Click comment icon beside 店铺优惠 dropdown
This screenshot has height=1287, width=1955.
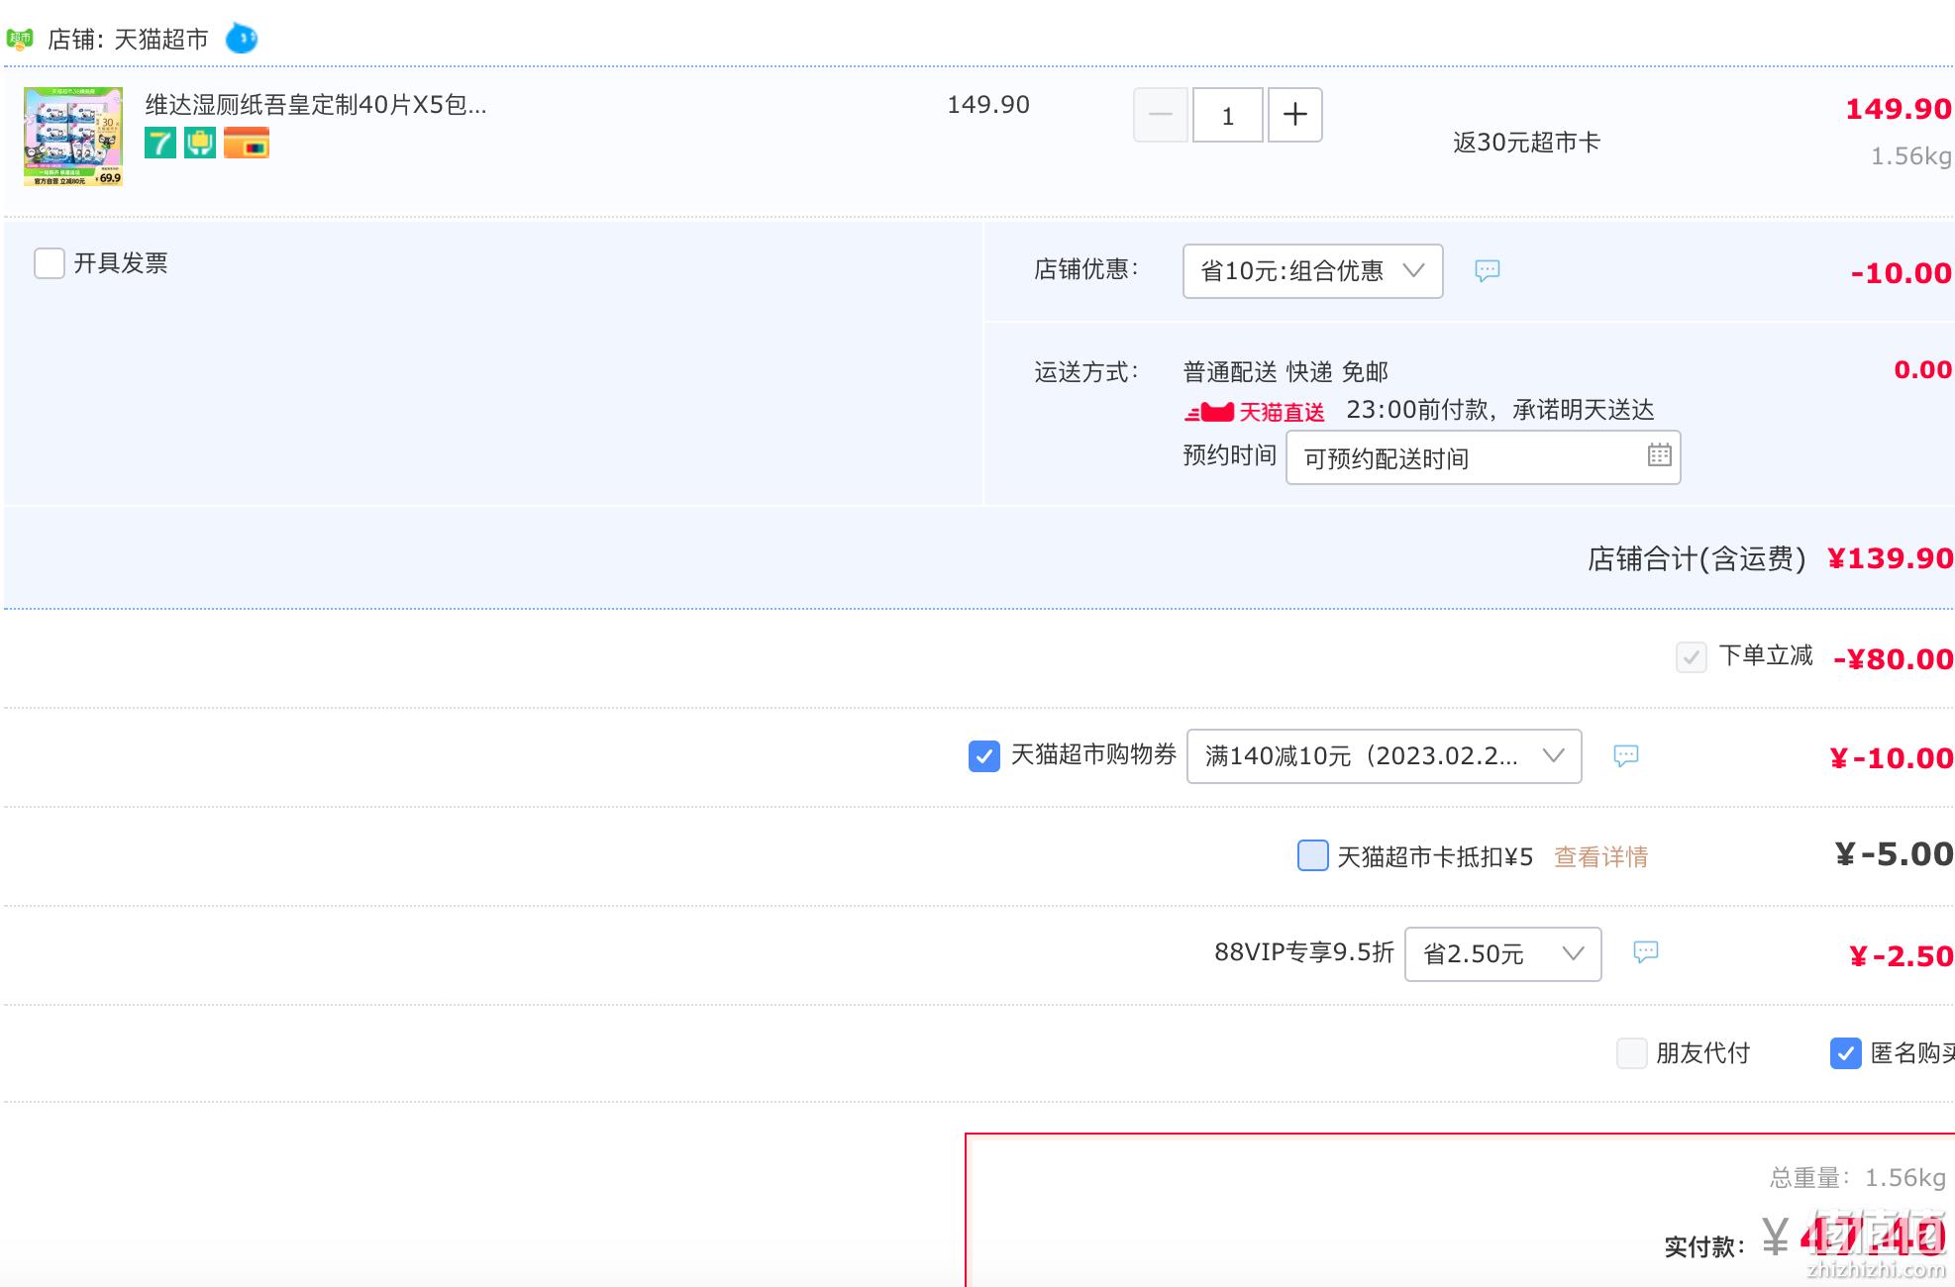click(x=1488, y=270)
